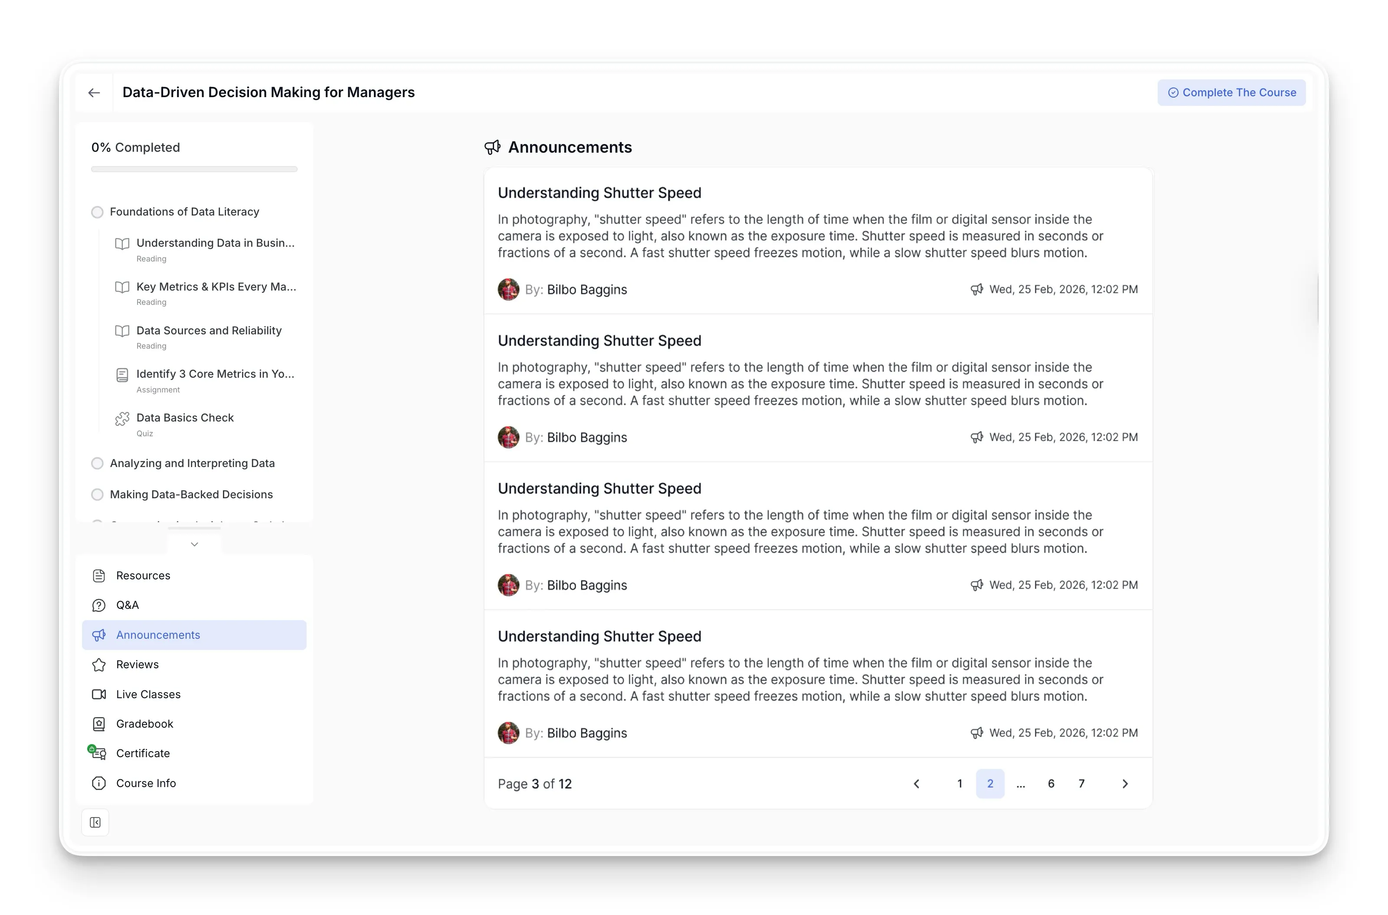The height and width of the screenshot is (915, 1388).
Task: Click book icon beside Data Sources and Reliability
Action: point(122,331)
